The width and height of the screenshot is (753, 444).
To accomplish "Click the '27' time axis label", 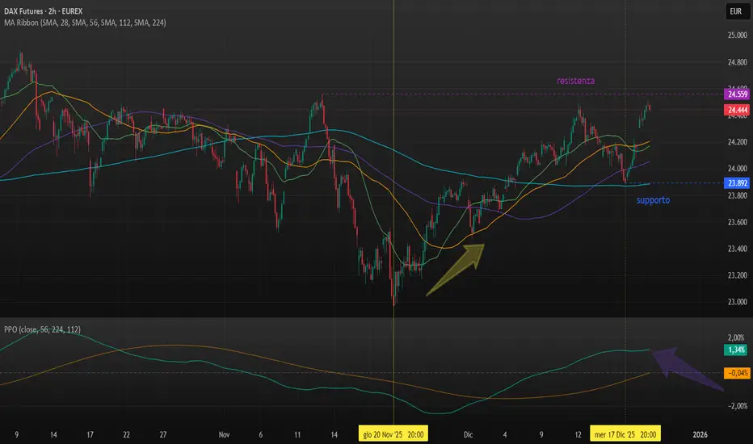I will [163, 434].
